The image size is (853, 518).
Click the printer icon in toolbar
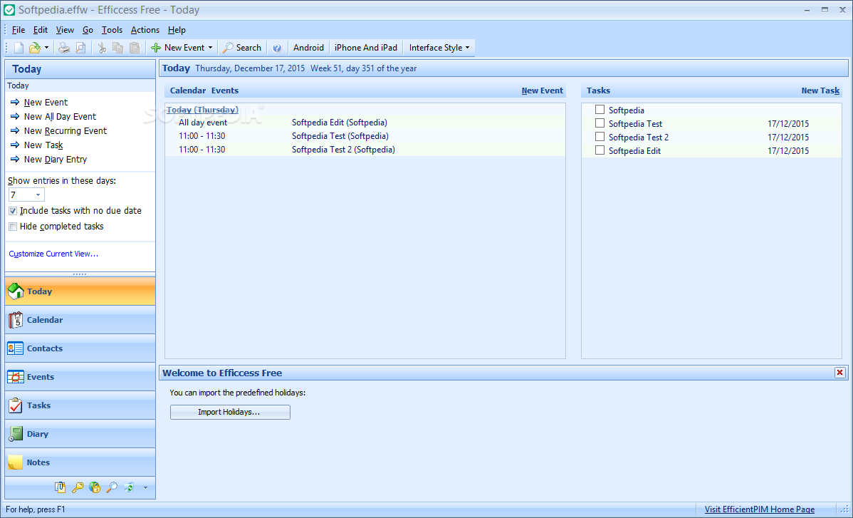pyautogui.click(x=64, y=48)
